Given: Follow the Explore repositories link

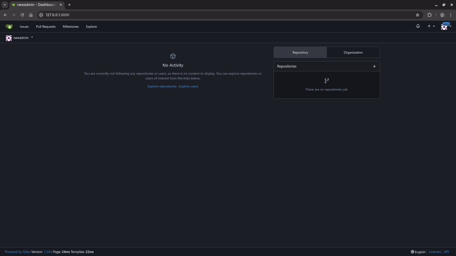Looking at the screenshot, I should [x=162, y=86].
